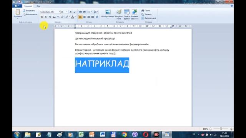This screenshot has width=246, height=138.
Task: Toggle italic (К) formatting
Action: (46, 17)
